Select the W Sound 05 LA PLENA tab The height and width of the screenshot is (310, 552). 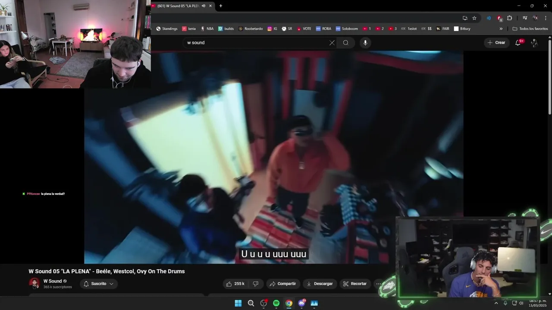click(x=183, y=6)
